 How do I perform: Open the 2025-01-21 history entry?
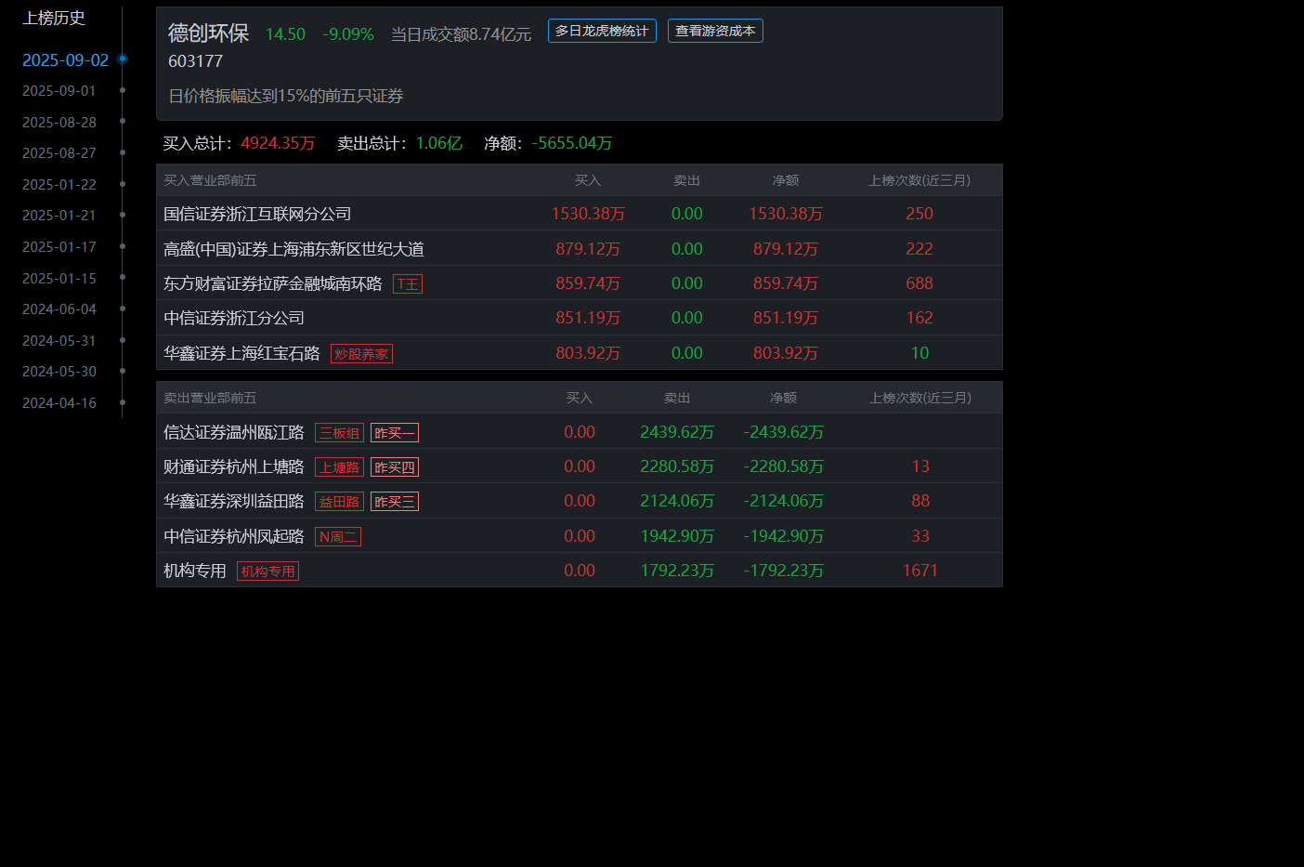(59, 216)
